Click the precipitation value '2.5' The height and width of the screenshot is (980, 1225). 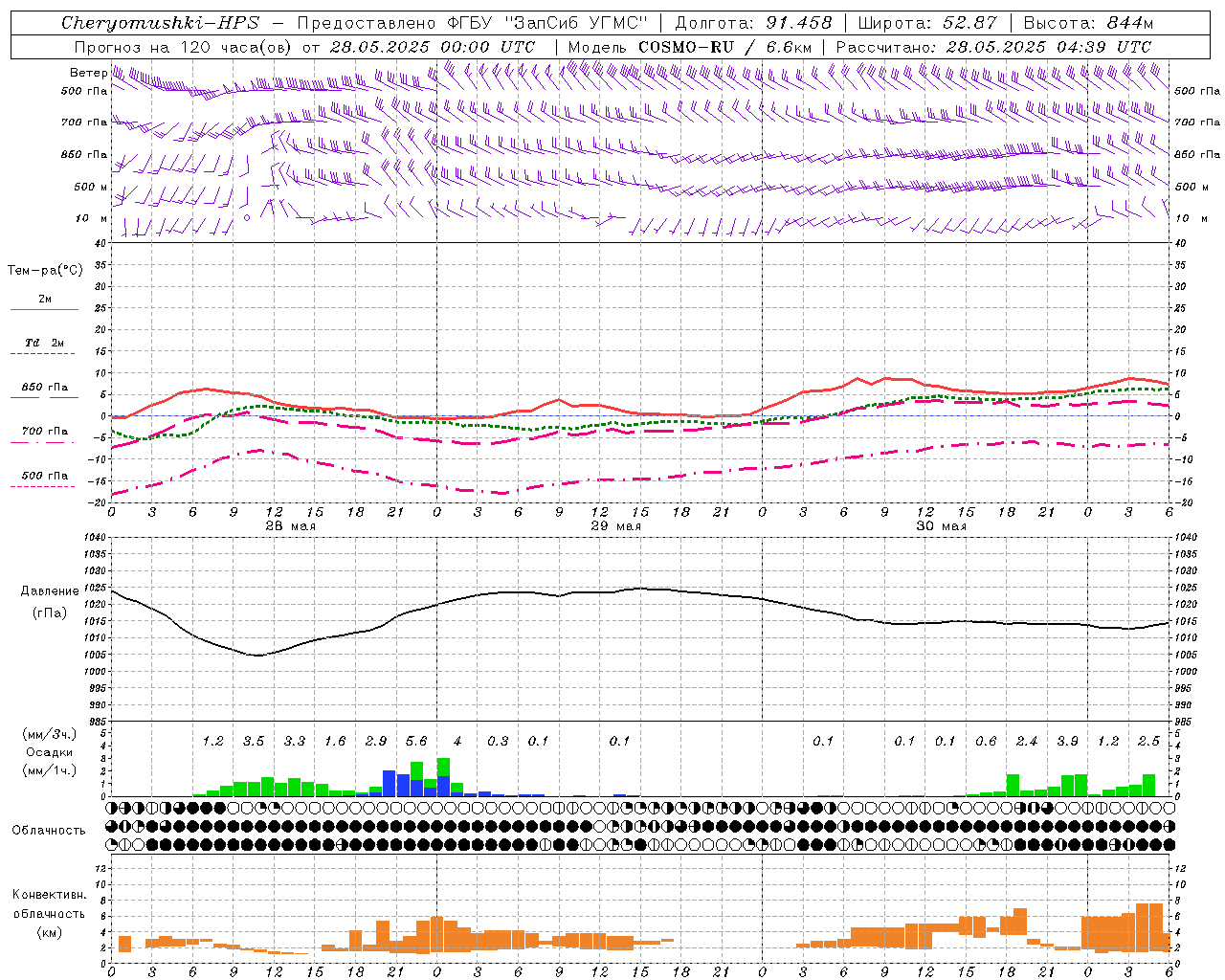point(1148,742)
